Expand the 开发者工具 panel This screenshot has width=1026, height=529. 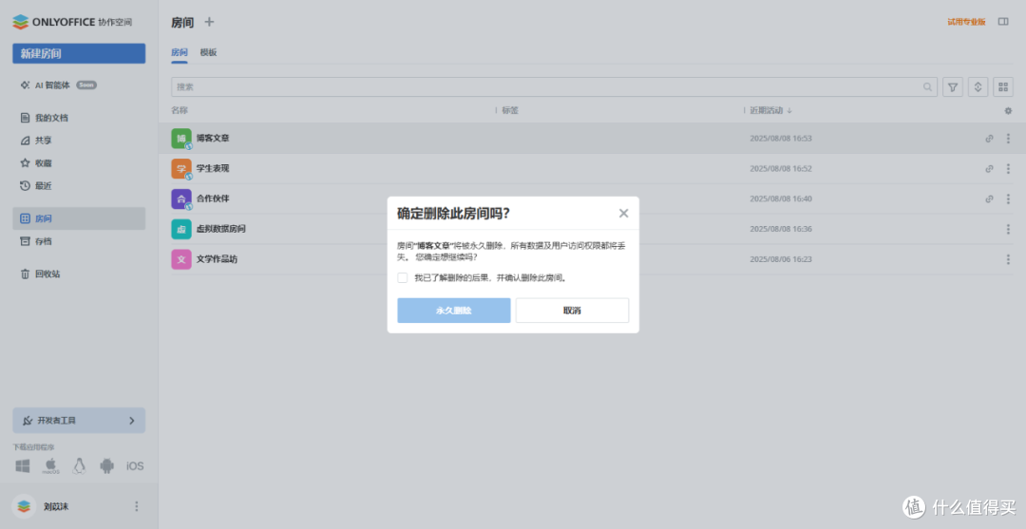point(79,421)
